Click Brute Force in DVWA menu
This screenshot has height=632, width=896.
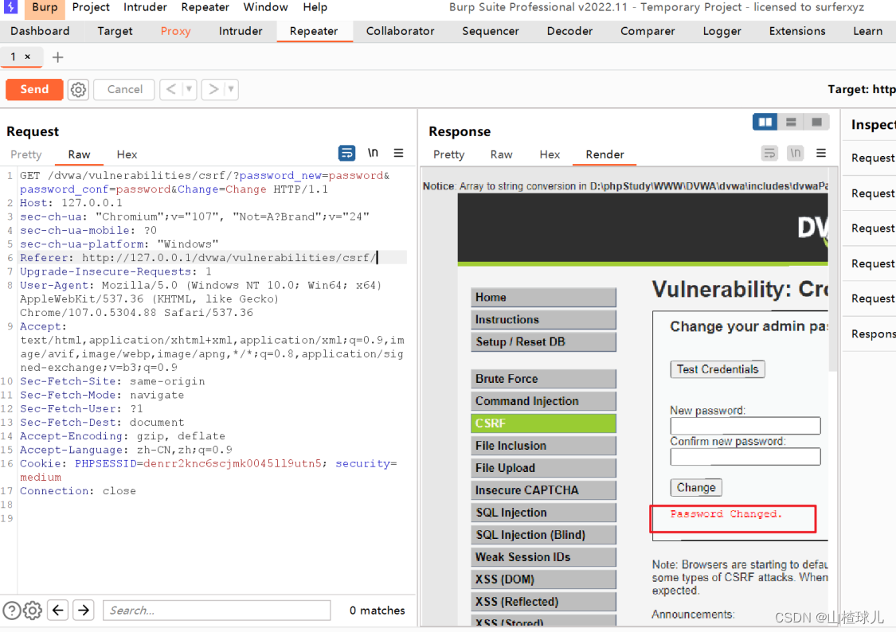[x=543, y=379]
